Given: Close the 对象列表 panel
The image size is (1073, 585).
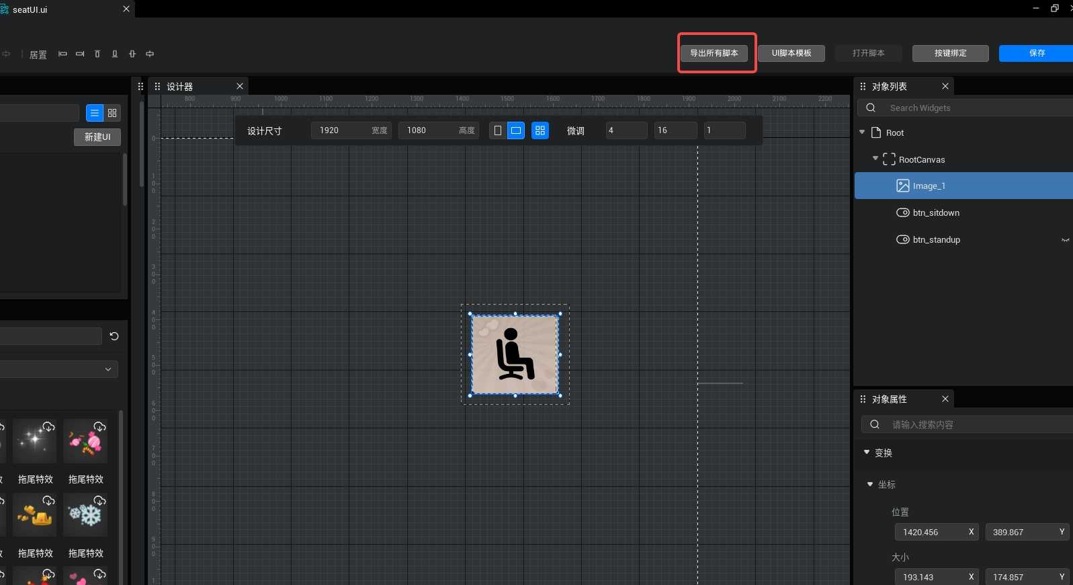Looking at the screenshot, I should (x=945, y=86).
